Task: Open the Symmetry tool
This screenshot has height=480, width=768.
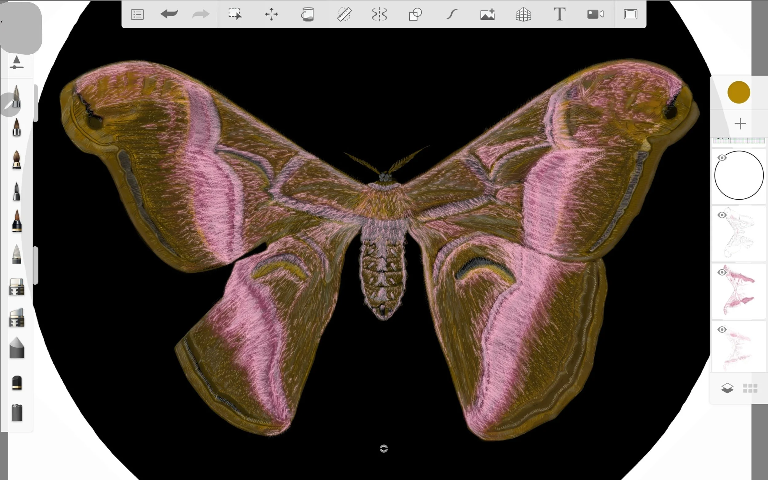Action: (x=379, y=15)
